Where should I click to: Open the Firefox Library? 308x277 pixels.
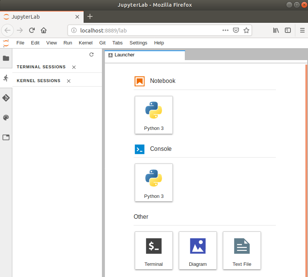[x=276, y=30]
